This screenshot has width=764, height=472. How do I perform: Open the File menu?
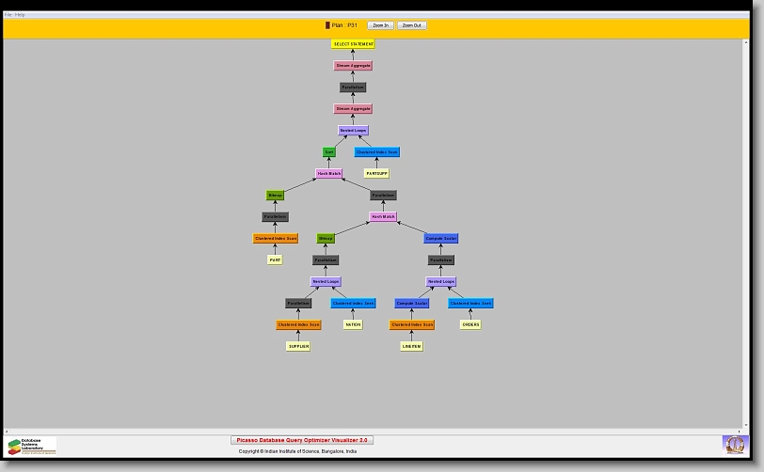click(8, 15)
